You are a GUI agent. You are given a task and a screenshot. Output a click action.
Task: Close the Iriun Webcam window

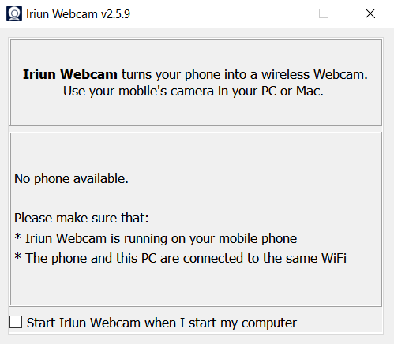coord(370,13)
